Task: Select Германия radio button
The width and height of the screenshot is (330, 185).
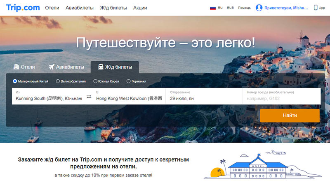Action: pyautogui.click(x=128, y=81)
